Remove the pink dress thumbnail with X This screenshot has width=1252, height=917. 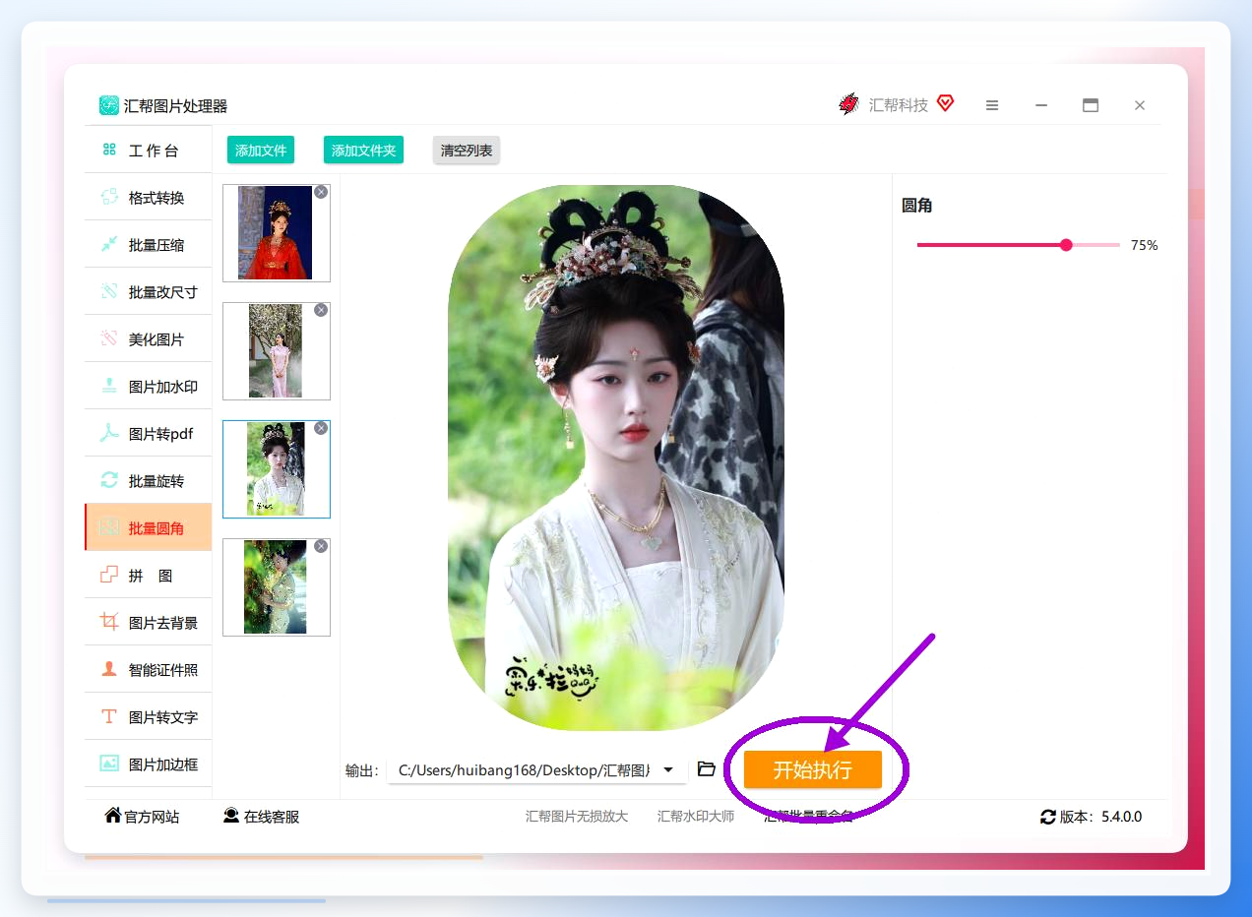(x=321, y=310)
